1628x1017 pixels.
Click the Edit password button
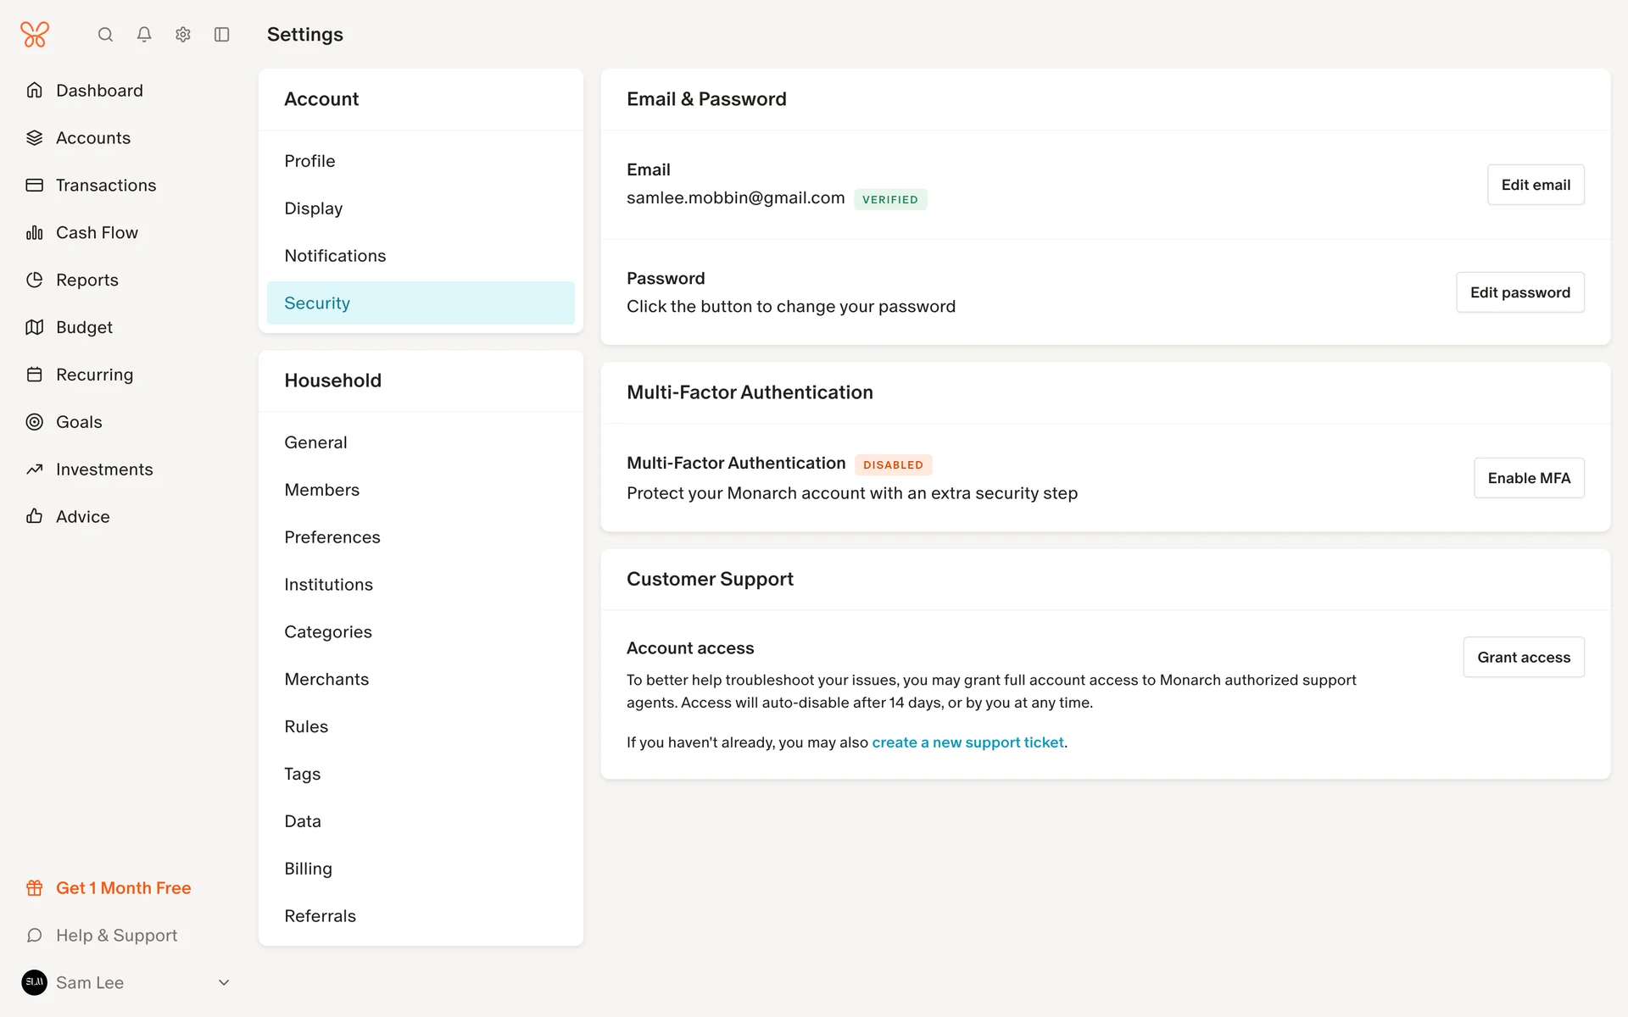click(1519, 292)
